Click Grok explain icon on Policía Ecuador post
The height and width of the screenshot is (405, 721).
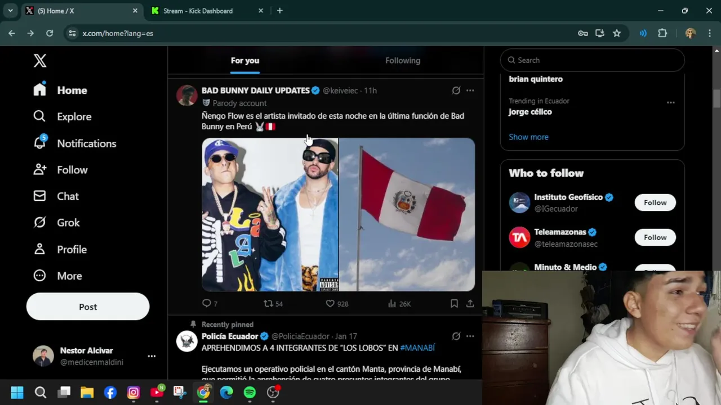456,336
